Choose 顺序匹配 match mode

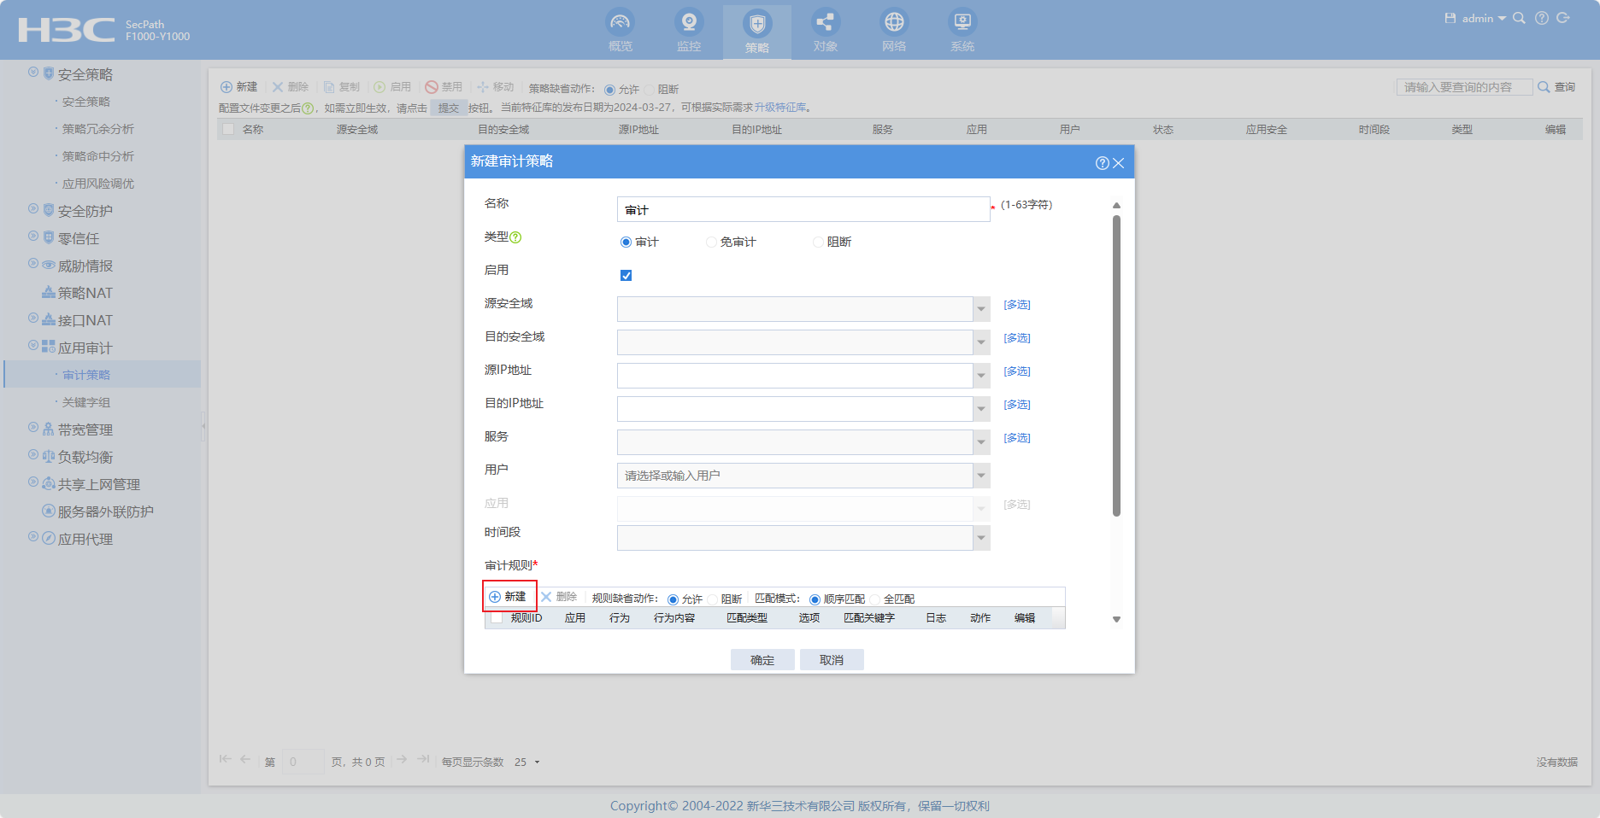click(815, 599)
